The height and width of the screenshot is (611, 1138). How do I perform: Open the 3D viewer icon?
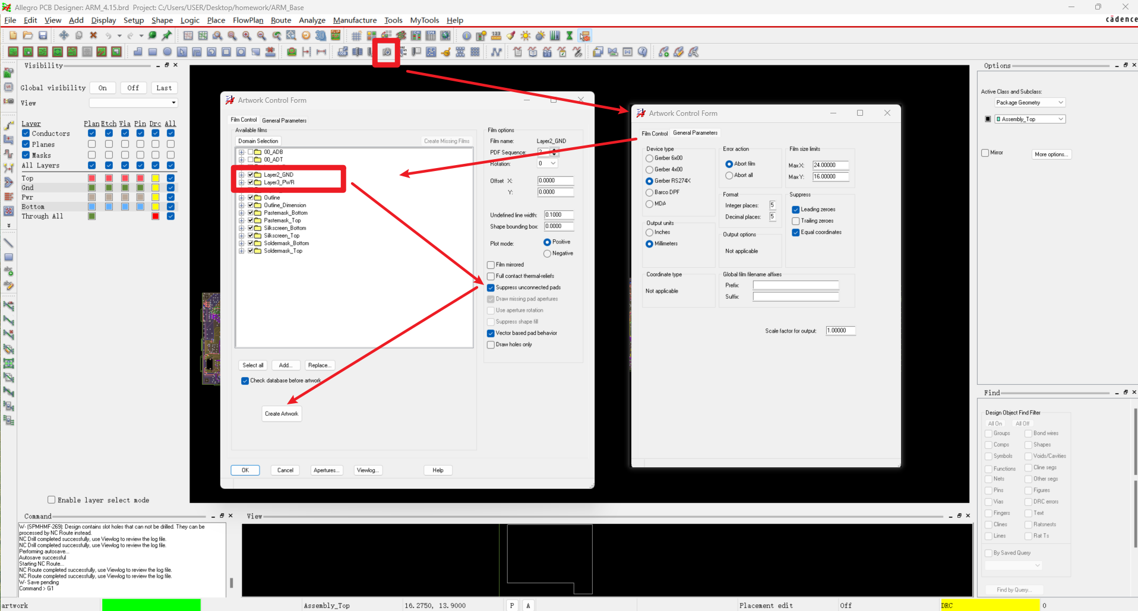point(321,36)
